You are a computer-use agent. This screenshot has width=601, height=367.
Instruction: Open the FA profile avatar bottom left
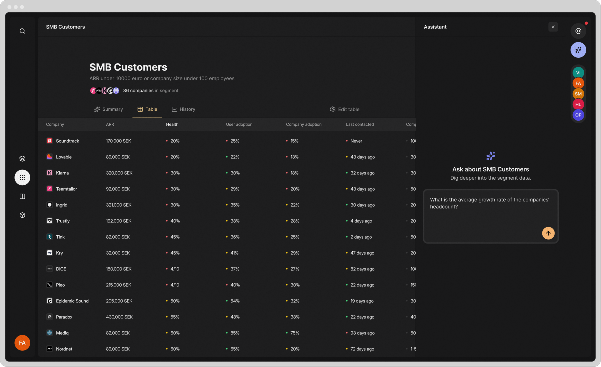[22, 343]
